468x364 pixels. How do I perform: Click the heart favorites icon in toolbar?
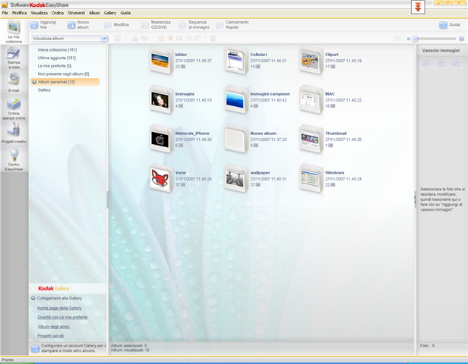pos(170,38)
